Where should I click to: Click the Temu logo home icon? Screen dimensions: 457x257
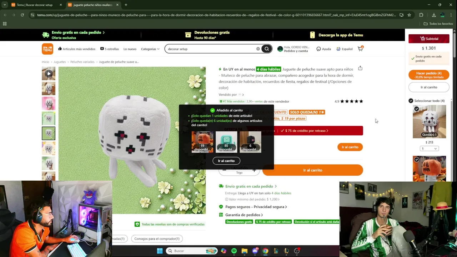pyautogui.click(x=47, y=49)
